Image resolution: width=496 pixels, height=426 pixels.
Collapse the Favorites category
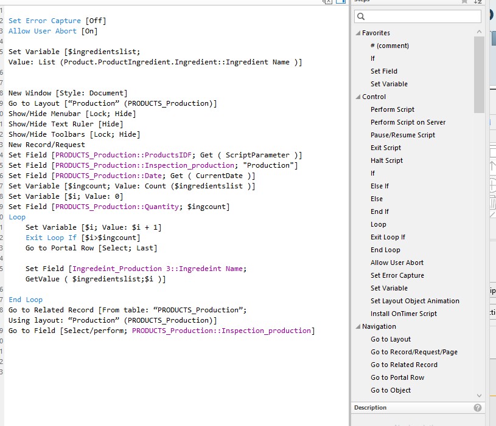358,33
